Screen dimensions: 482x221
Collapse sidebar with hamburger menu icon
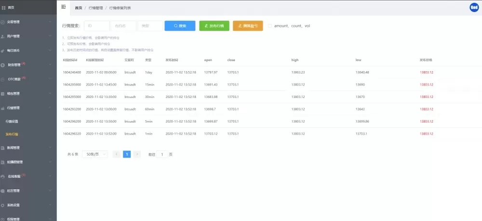click(x=64, y=7)
